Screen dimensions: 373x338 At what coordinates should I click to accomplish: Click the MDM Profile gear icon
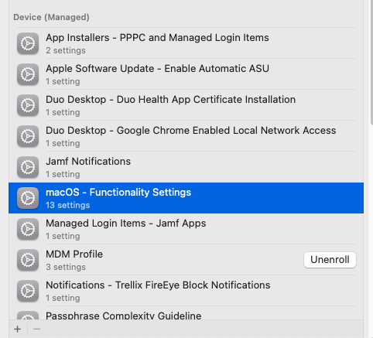(28, 260)
